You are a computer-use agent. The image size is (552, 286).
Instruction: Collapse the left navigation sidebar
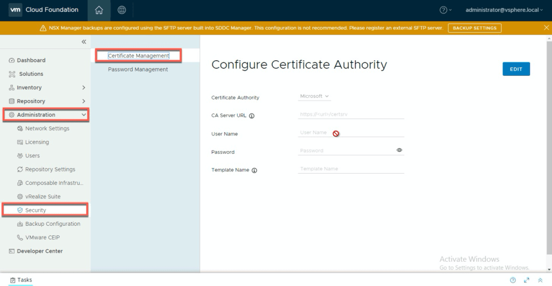[84, 42]
